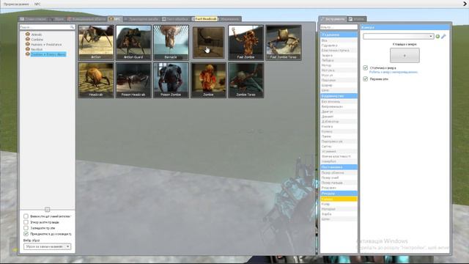
Task: Select the Combine NPC category
Action: (x=37, y=40)
